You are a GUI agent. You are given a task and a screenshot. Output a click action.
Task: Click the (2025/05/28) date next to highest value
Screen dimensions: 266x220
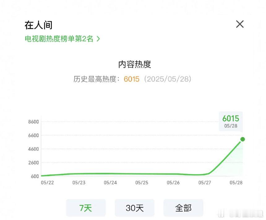(x=168, y=79)
